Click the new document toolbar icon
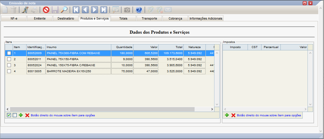This screenshot has height=139, width=324. (5, 10)
